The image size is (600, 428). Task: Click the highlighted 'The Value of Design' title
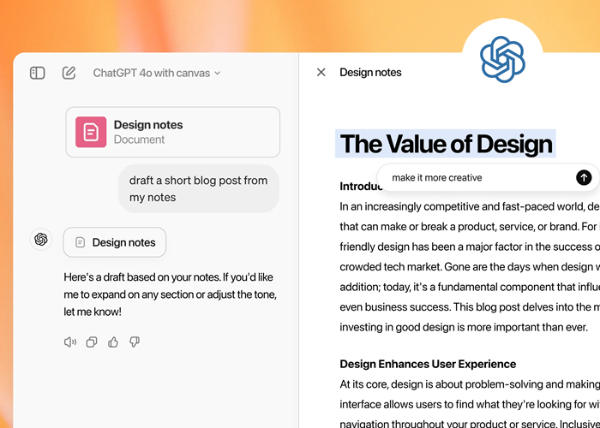446,144
